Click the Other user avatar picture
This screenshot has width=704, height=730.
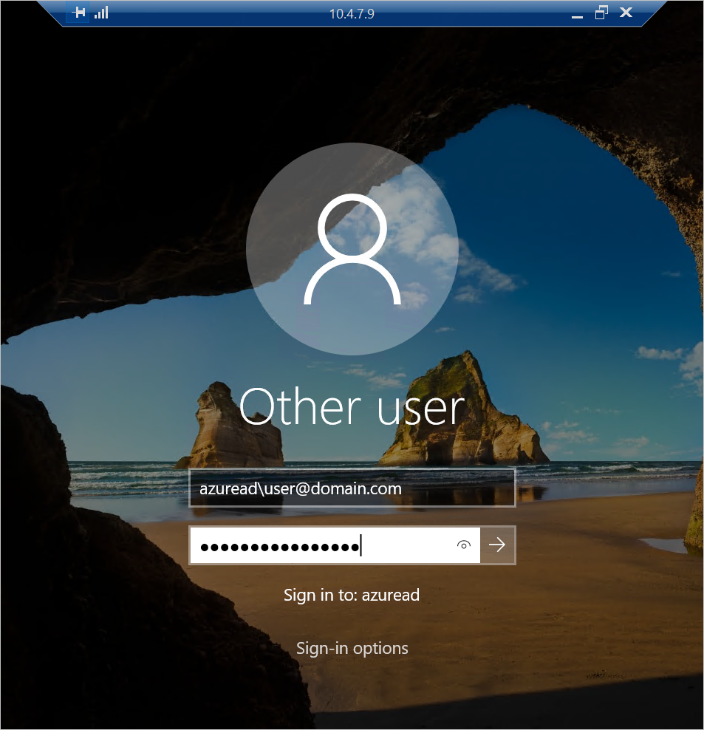(352, 249)
